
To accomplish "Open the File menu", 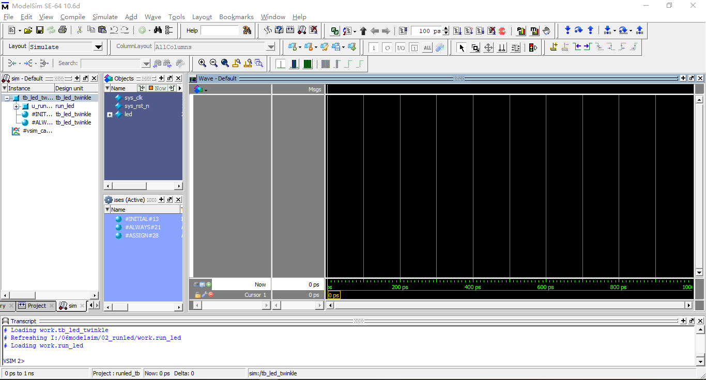I will tap(8, 17).
